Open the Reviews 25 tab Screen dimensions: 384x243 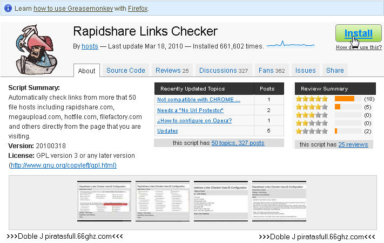pyautogui.click(x=172, y=71)
